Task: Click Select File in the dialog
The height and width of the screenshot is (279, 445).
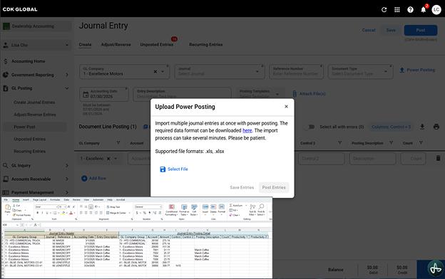Action: (174, 169)
